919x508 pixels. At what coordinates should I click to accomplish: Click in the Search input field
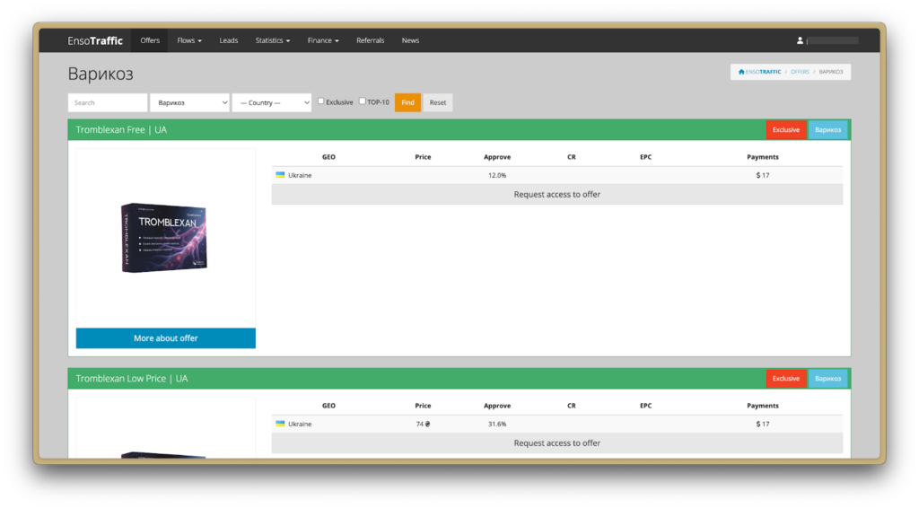[x=108, y=102]
